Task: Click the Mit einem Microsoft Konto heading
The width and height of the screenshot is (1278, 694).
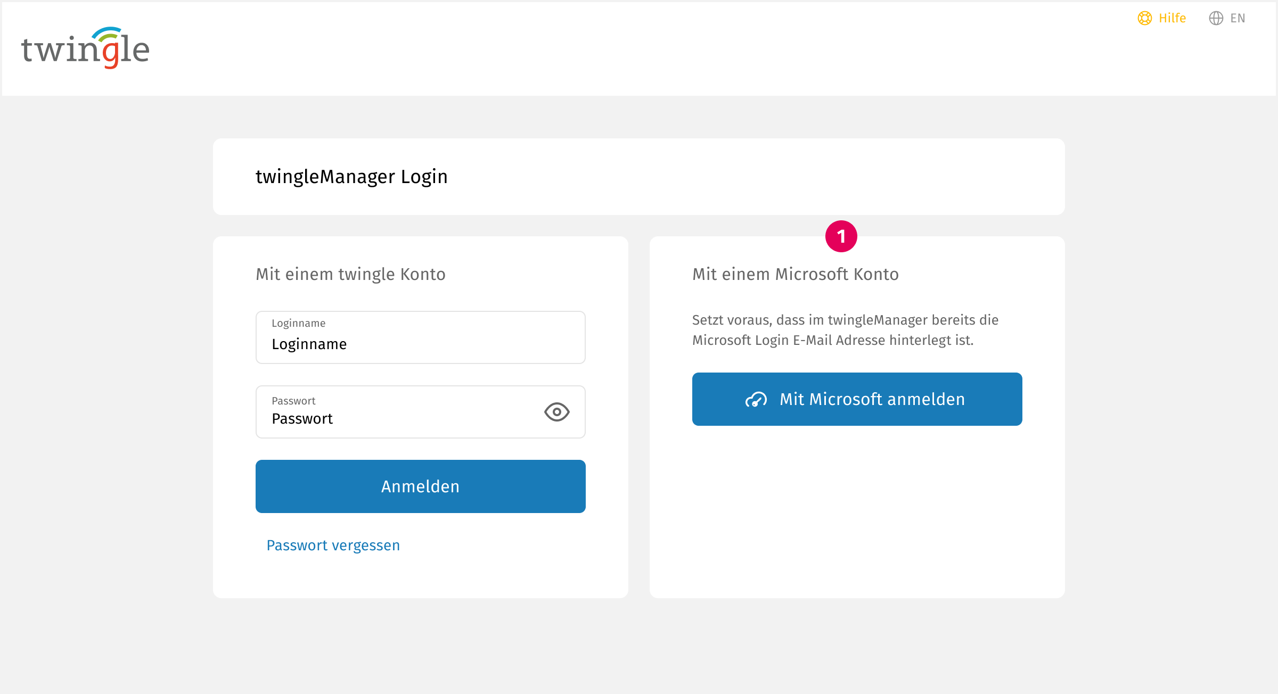Action: point(795,274)
